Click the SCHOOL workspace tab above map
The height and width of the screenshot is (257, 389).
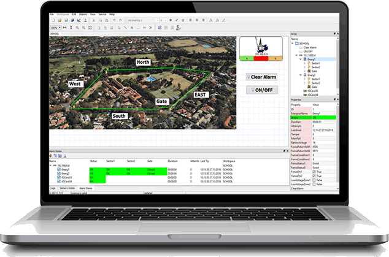pos(55,34)
